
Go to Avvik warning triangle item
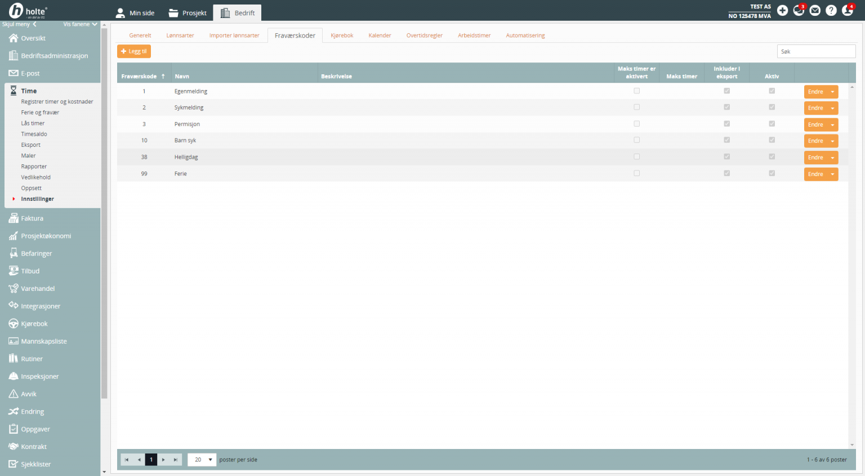pyautogui.click(x=29, y=394)
